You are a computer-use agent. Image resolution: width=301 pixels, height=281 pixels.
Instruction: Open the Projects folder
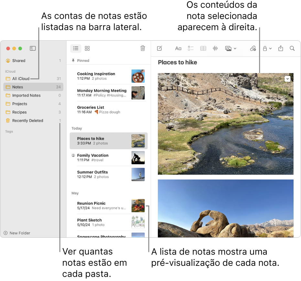[33, 104]
